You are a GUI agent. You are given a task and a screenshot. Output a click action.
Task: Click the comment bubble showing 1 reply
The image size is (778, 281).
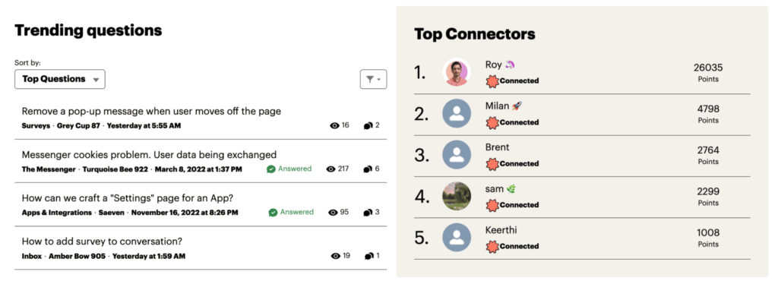368,256
